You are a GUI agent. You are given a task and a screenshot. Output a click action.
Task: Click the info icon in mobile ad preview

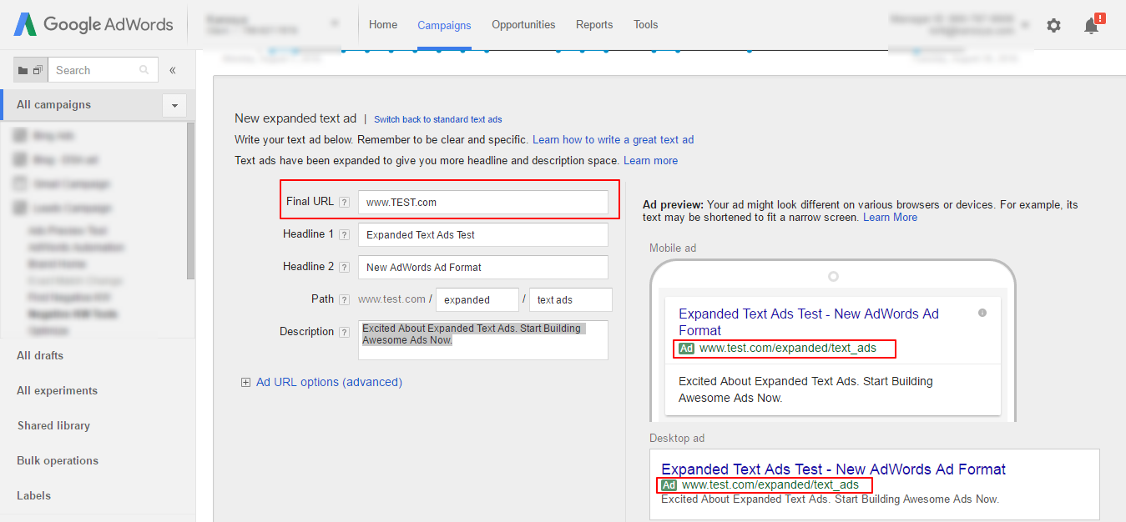click(982, 313)
